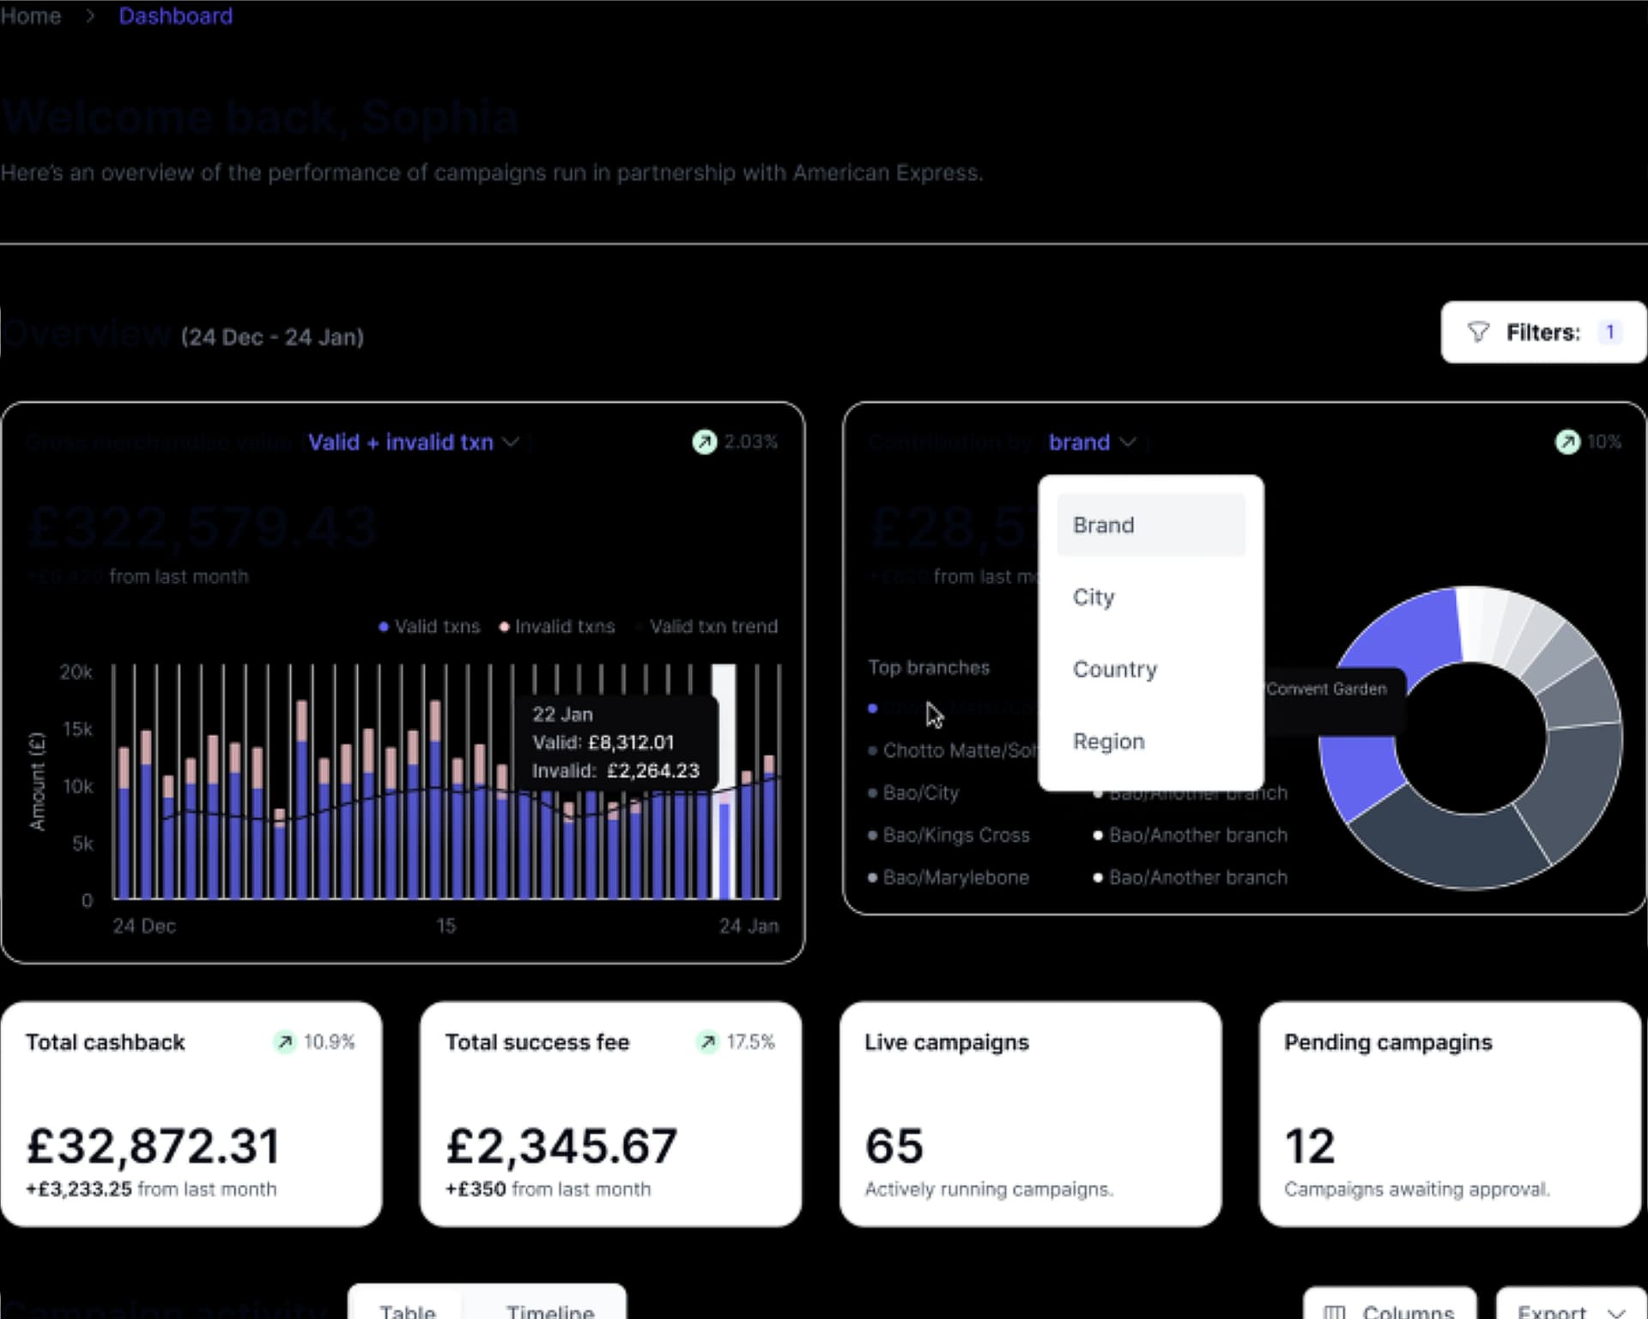Click the Export chevron icon

1617,1311
